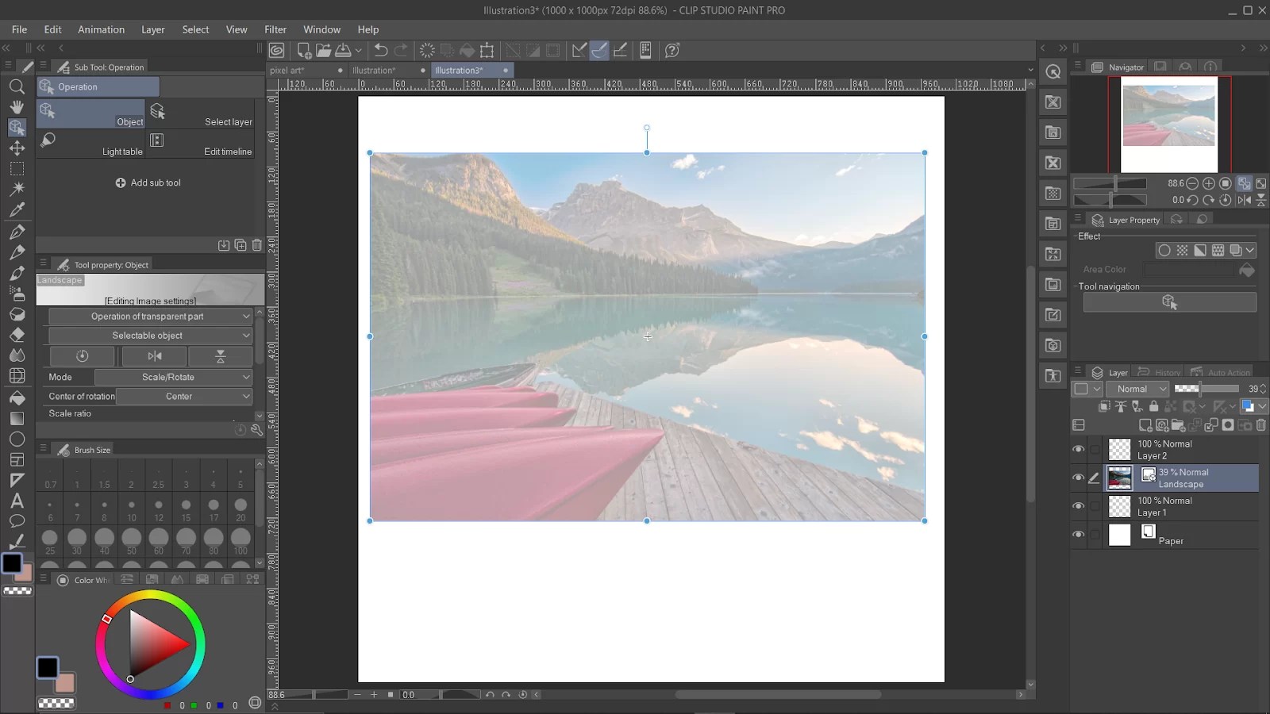Select the Text tool
1270x714 pixels.
[x=17, y=501]
